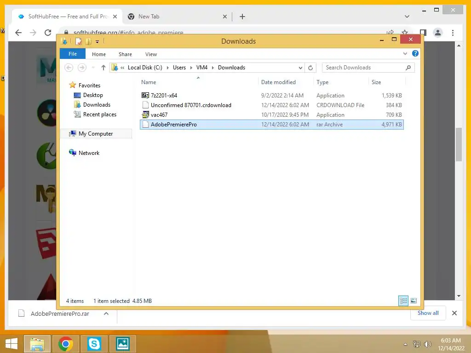Open recent locations dropdown arrow

click(93, 68)
